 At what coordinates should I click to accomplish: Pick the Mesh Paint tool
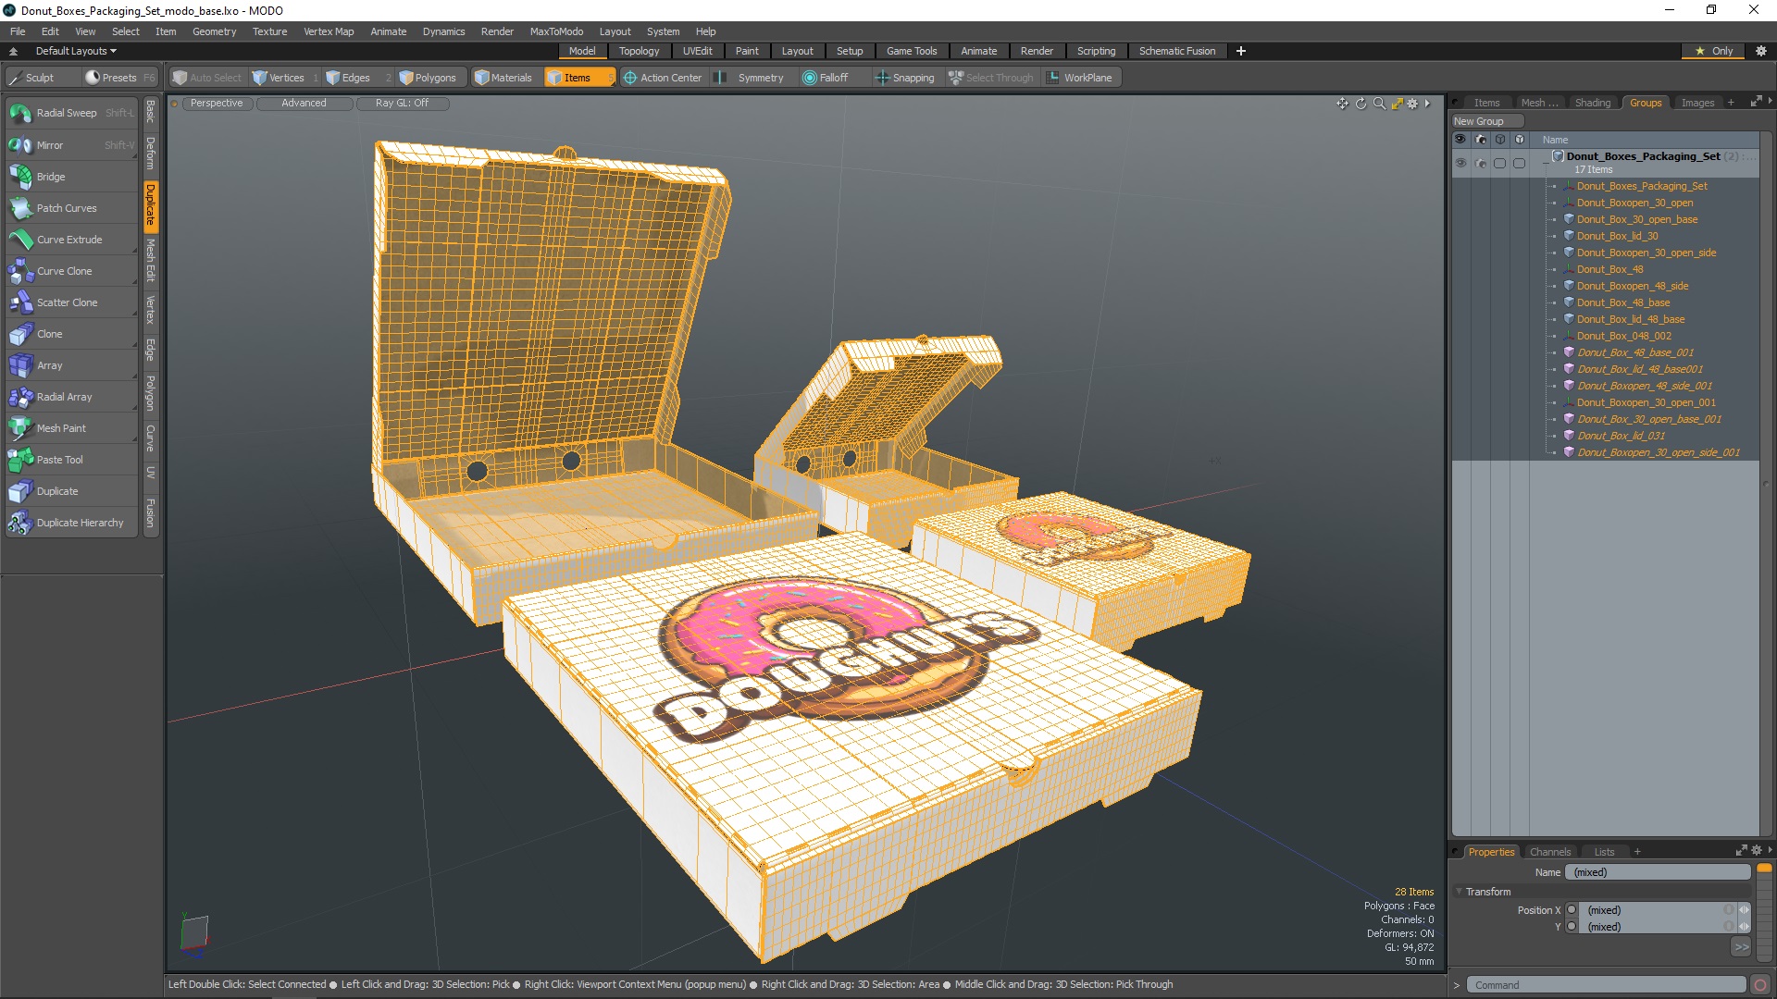click(x=61, y=428)
